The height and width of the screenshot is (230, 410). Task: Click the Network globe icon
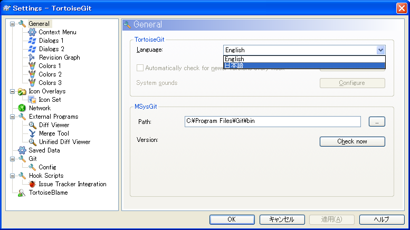click(22, 108)
